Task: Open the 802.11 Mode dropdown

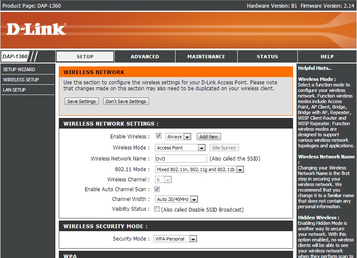Action: [199, 169]
